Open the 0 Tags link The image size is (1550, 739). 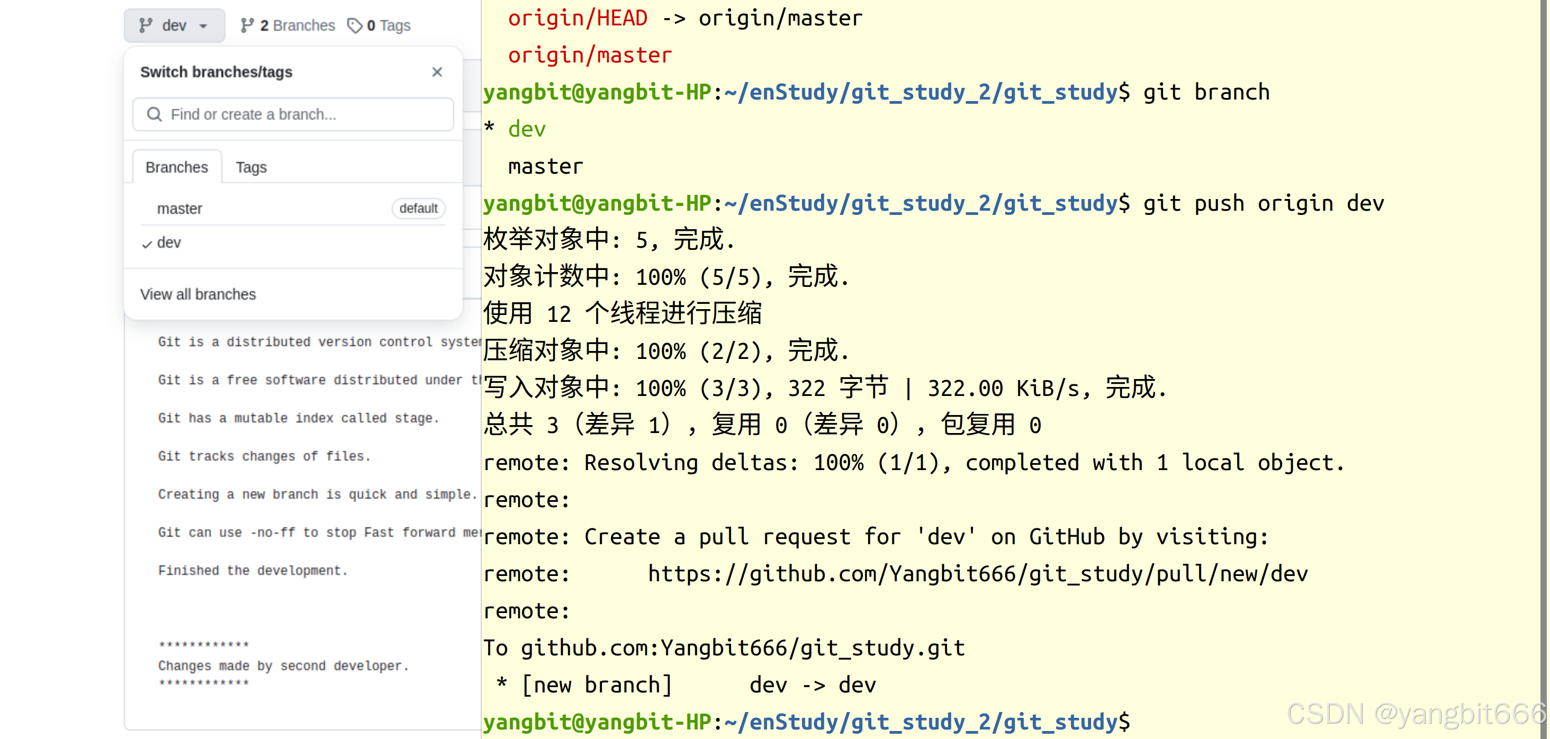pos(388,25)
